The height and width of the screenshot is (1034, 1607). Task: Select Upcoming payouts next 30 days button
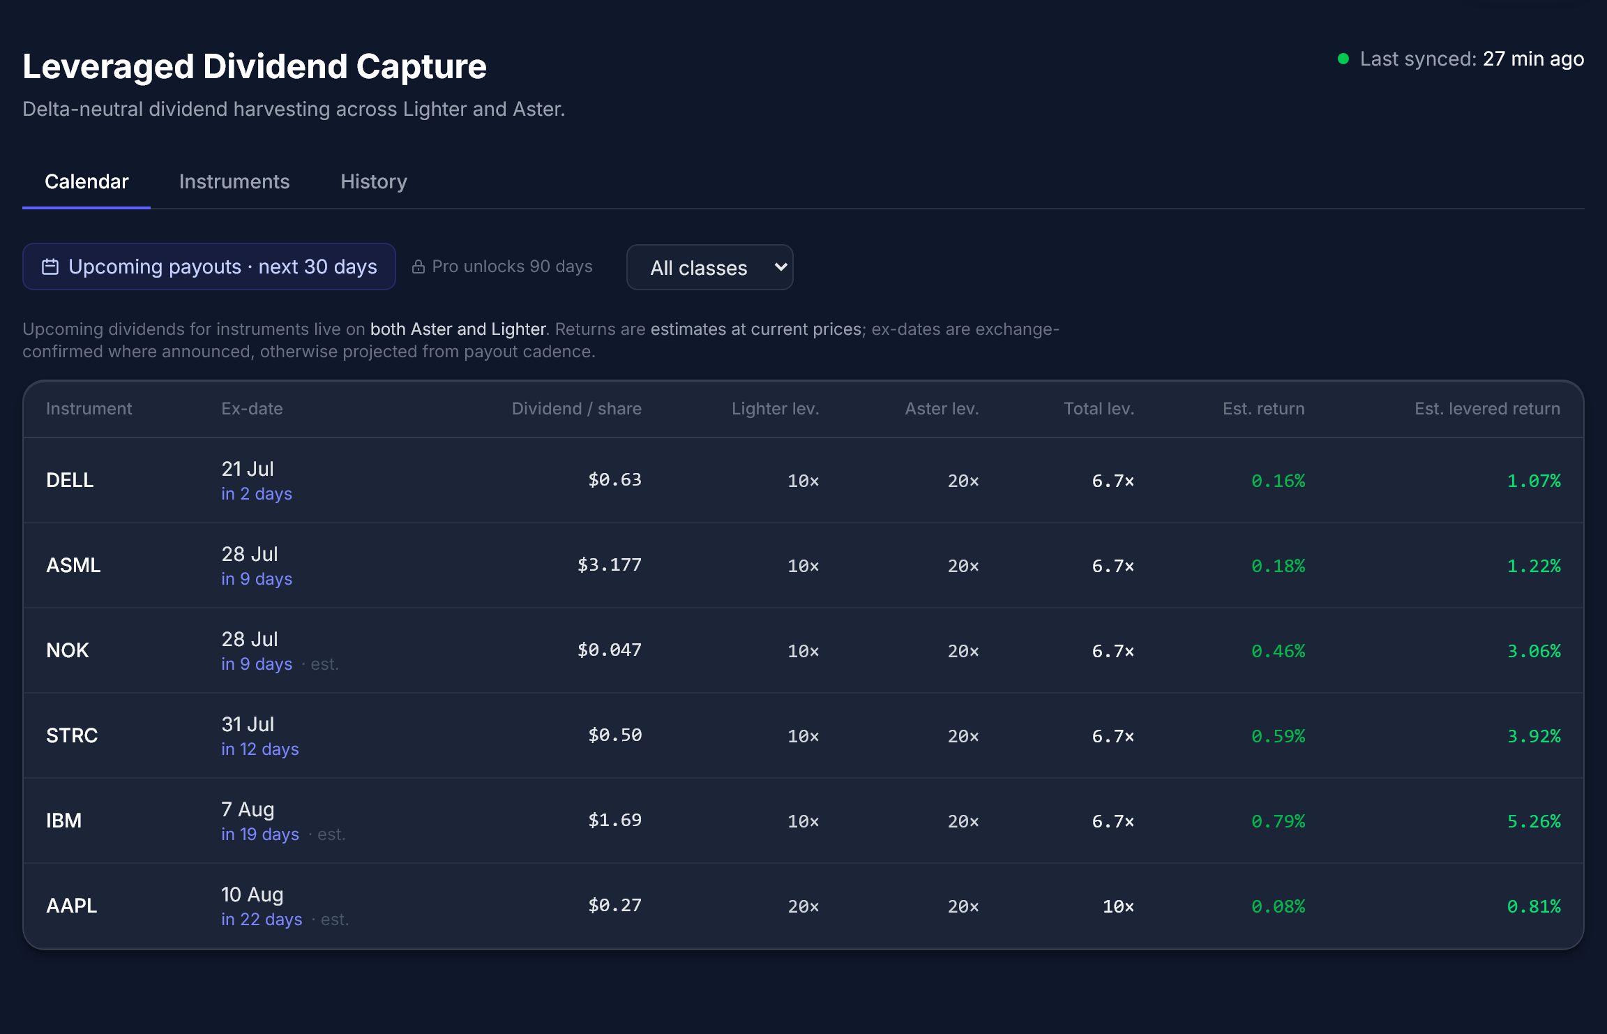(209, 267)
